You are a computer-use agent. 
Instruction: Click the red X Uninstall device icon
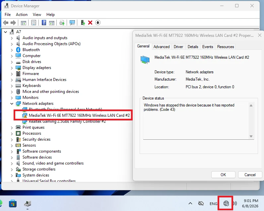pos(90,23)
